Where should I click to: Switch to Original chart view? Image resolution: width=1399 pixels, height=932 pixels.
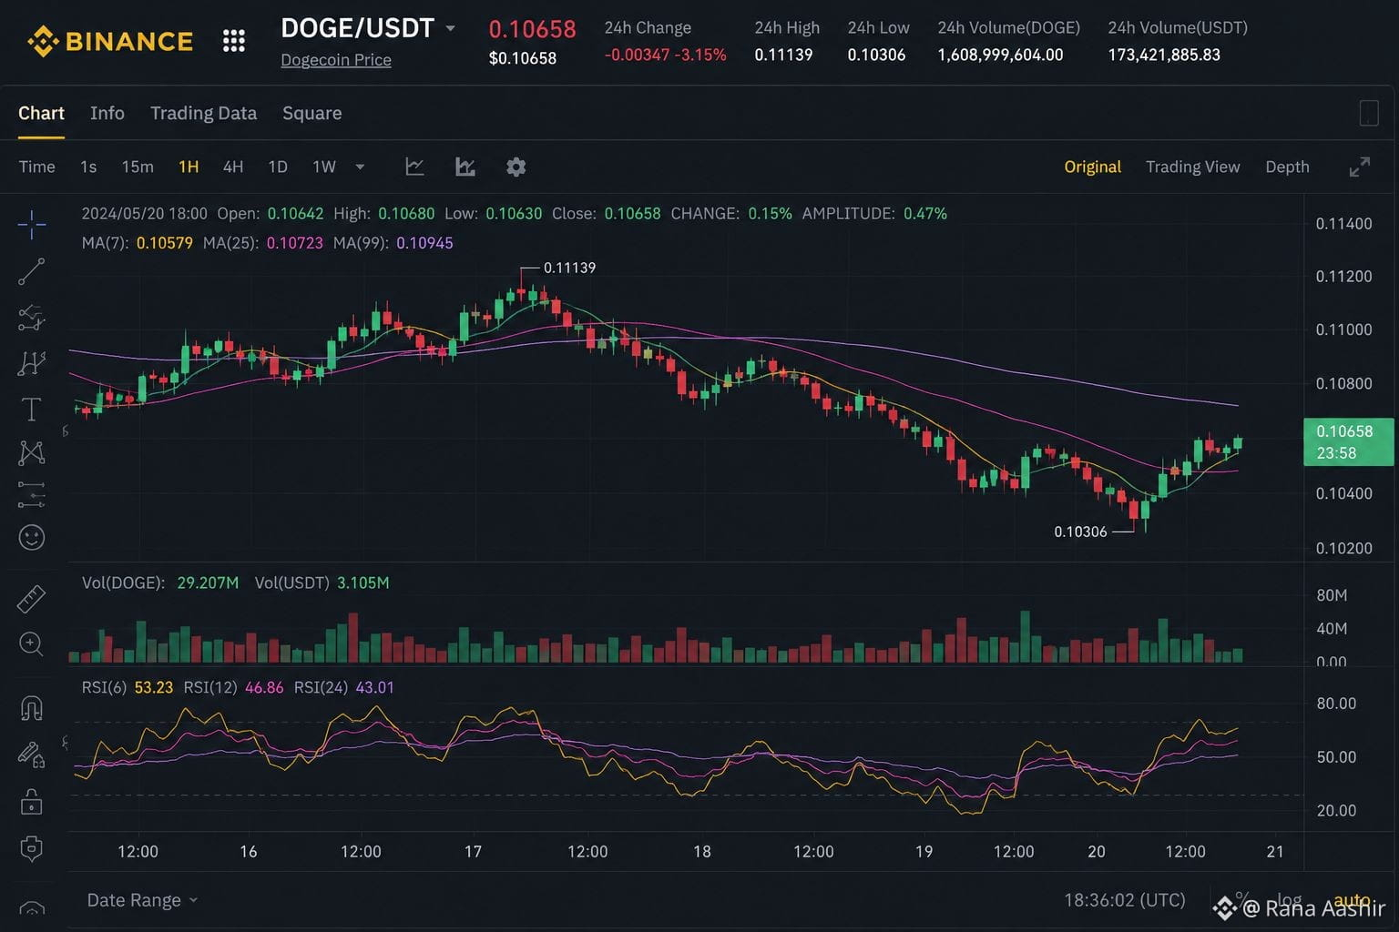1092,167
